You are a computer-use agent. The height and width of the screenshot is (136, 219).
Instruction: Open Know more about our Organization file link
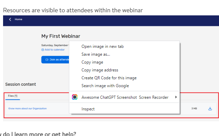[x=28, y=109]
